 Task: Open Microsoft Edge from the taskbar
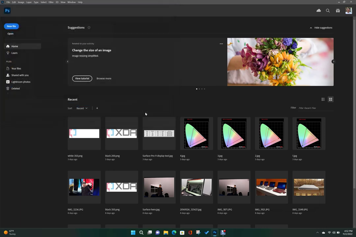pos(174,232)
